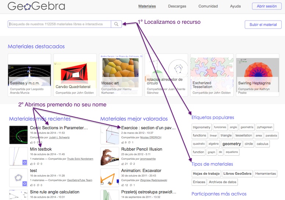The width and height of the screenshot is (285, 200).
Task: Open the GeoGebra logo home link
Action: coord(36,6)
